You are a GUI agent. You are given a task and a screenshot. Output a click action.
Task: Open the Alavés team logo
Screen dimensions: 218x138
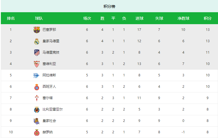coord(37,75)
